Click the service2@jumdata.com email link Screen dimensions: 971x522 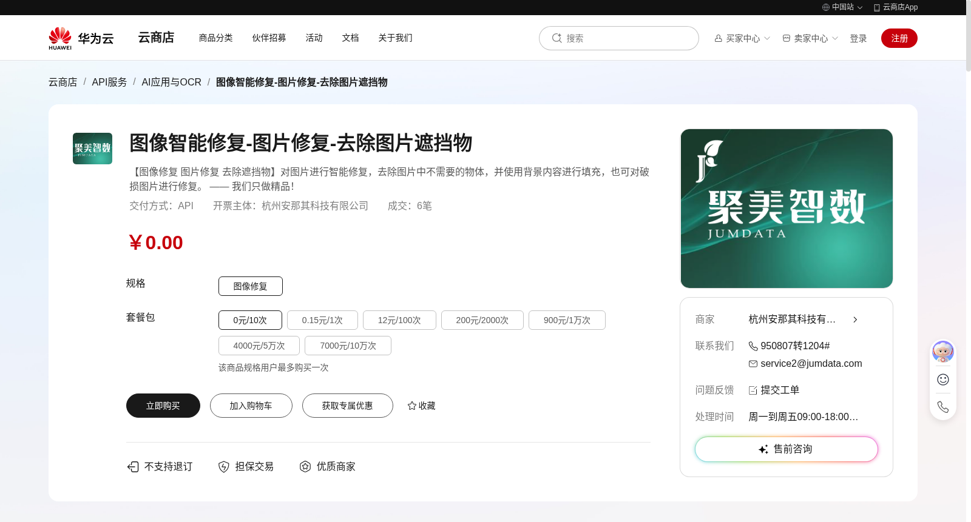pyautogui.click(x=811, y=364)
